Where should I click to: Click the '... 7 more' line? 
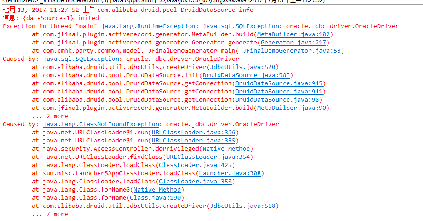pyautogui.click(x=50, y=214)
